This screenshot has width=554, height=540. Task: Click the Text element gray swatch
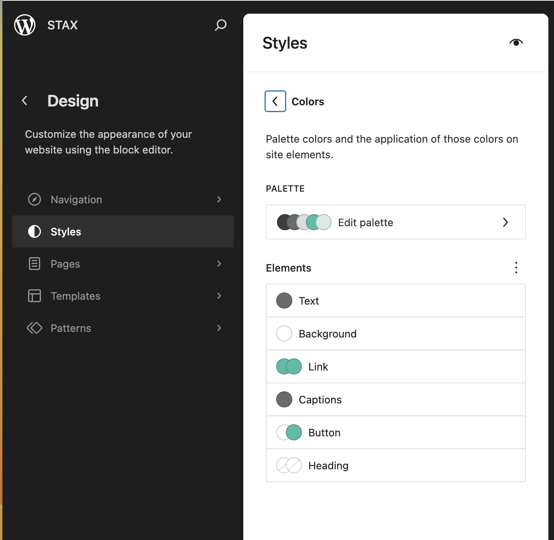coord(284,301)
